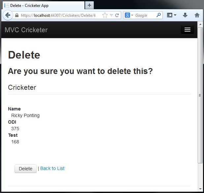
Task: Click the vertical scrollbar thumb
Action: pos(200,95)
